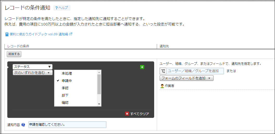Click the 通知先 column header
Viewport: 275px width, 134px height.
coord(164,46)
